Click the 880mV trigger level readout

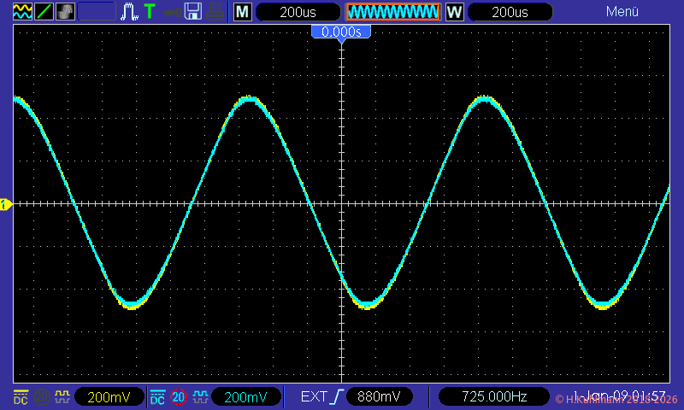pyautogui.click(x=379, y=397)
